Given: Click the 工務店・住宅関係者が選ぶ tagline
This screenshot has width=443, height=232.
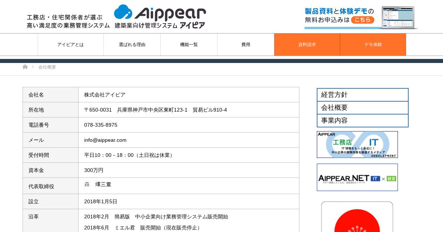Looking at the screenshot, I should pos(65,17).
